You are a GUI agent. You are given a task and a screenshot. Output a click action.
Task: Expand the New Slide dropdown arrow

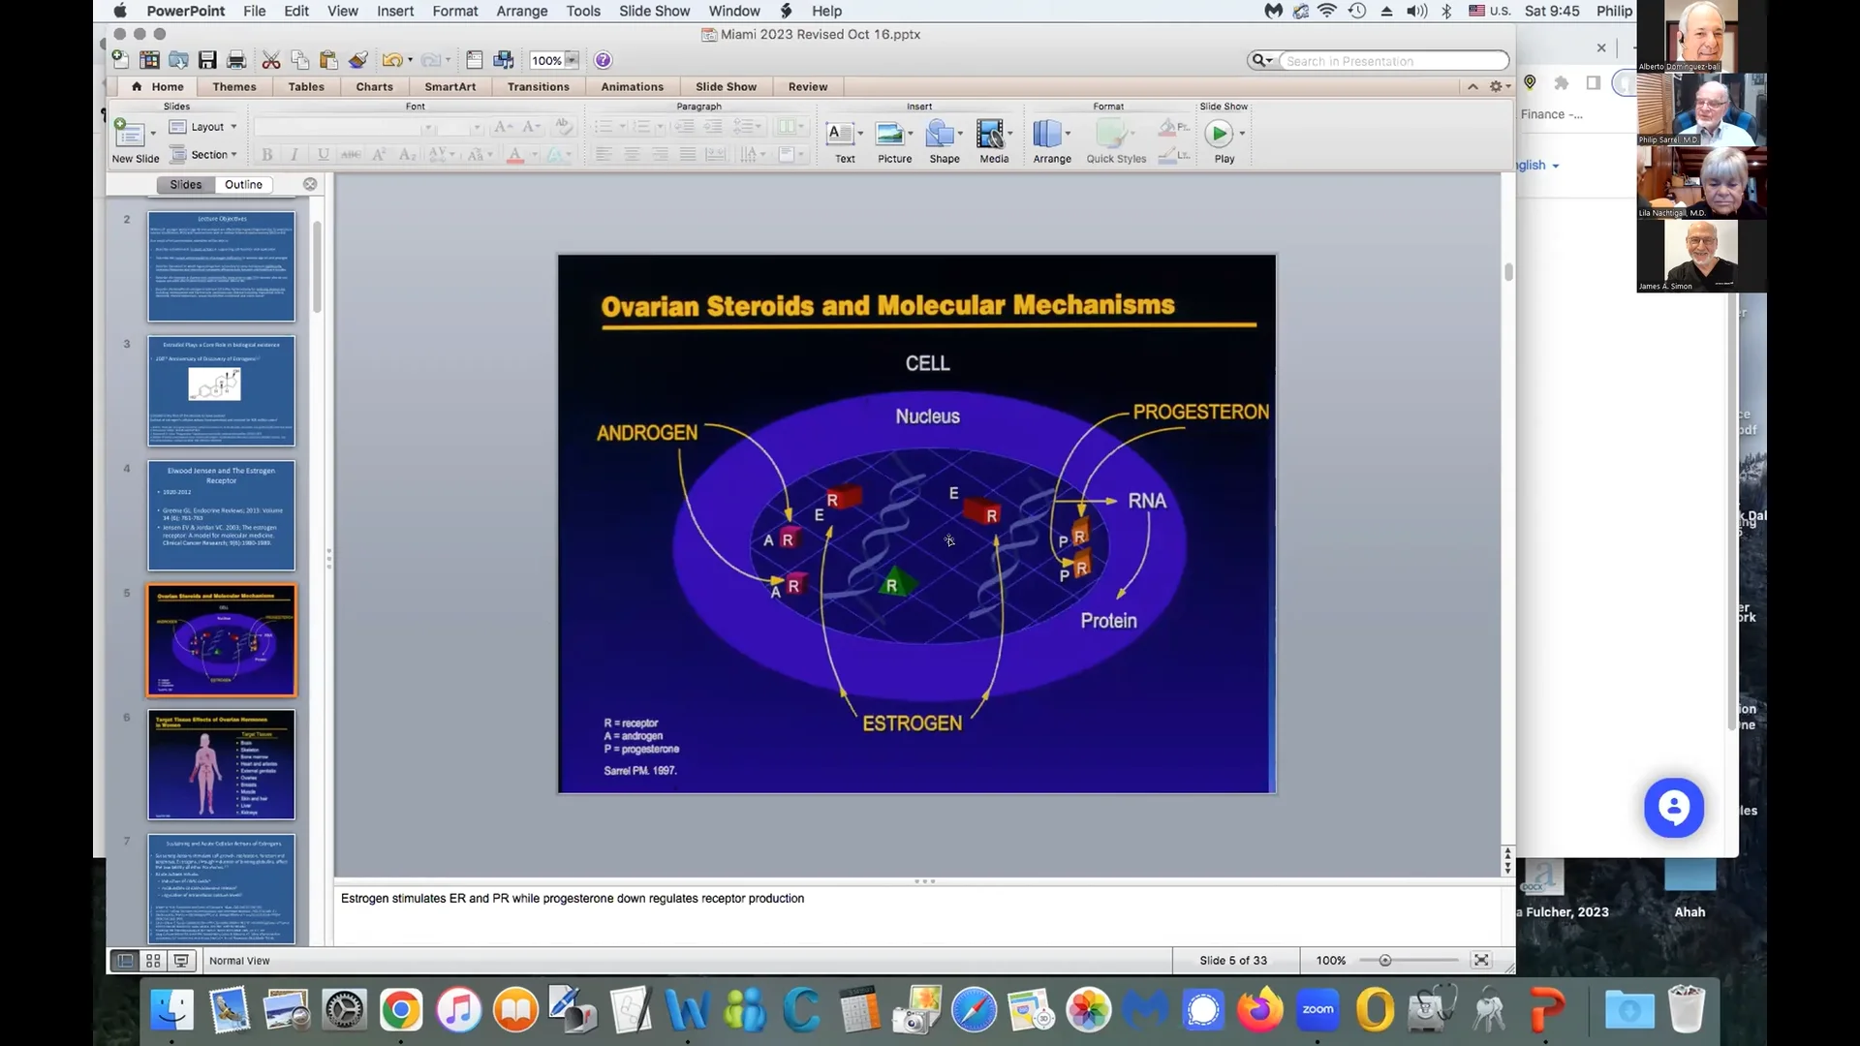point(153,134)
